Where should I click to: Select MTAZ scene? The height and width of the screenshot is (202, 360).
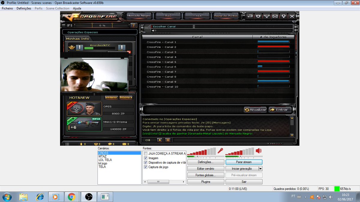coord(119,157)
